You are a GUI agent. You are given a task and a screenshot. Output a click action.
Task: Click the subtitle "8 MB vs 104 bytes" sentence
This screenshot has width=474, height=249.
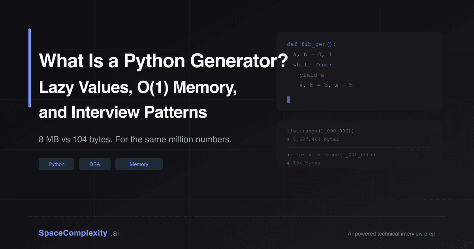(x=135, y=140)
